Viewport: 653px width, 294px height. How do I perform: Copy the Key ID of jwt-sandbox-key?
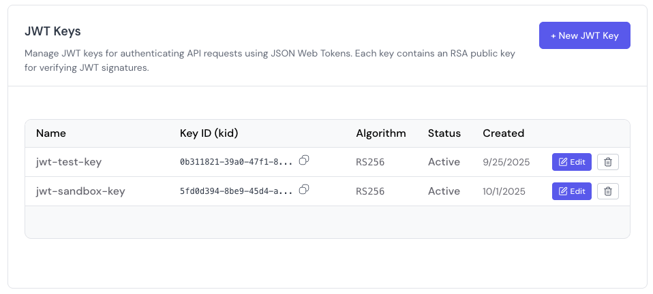click(304, 189)
